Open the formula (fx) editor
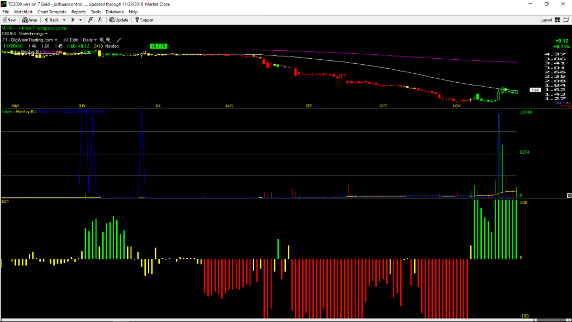Viewport: 572px width, 322px height. [x=100, y=20]
